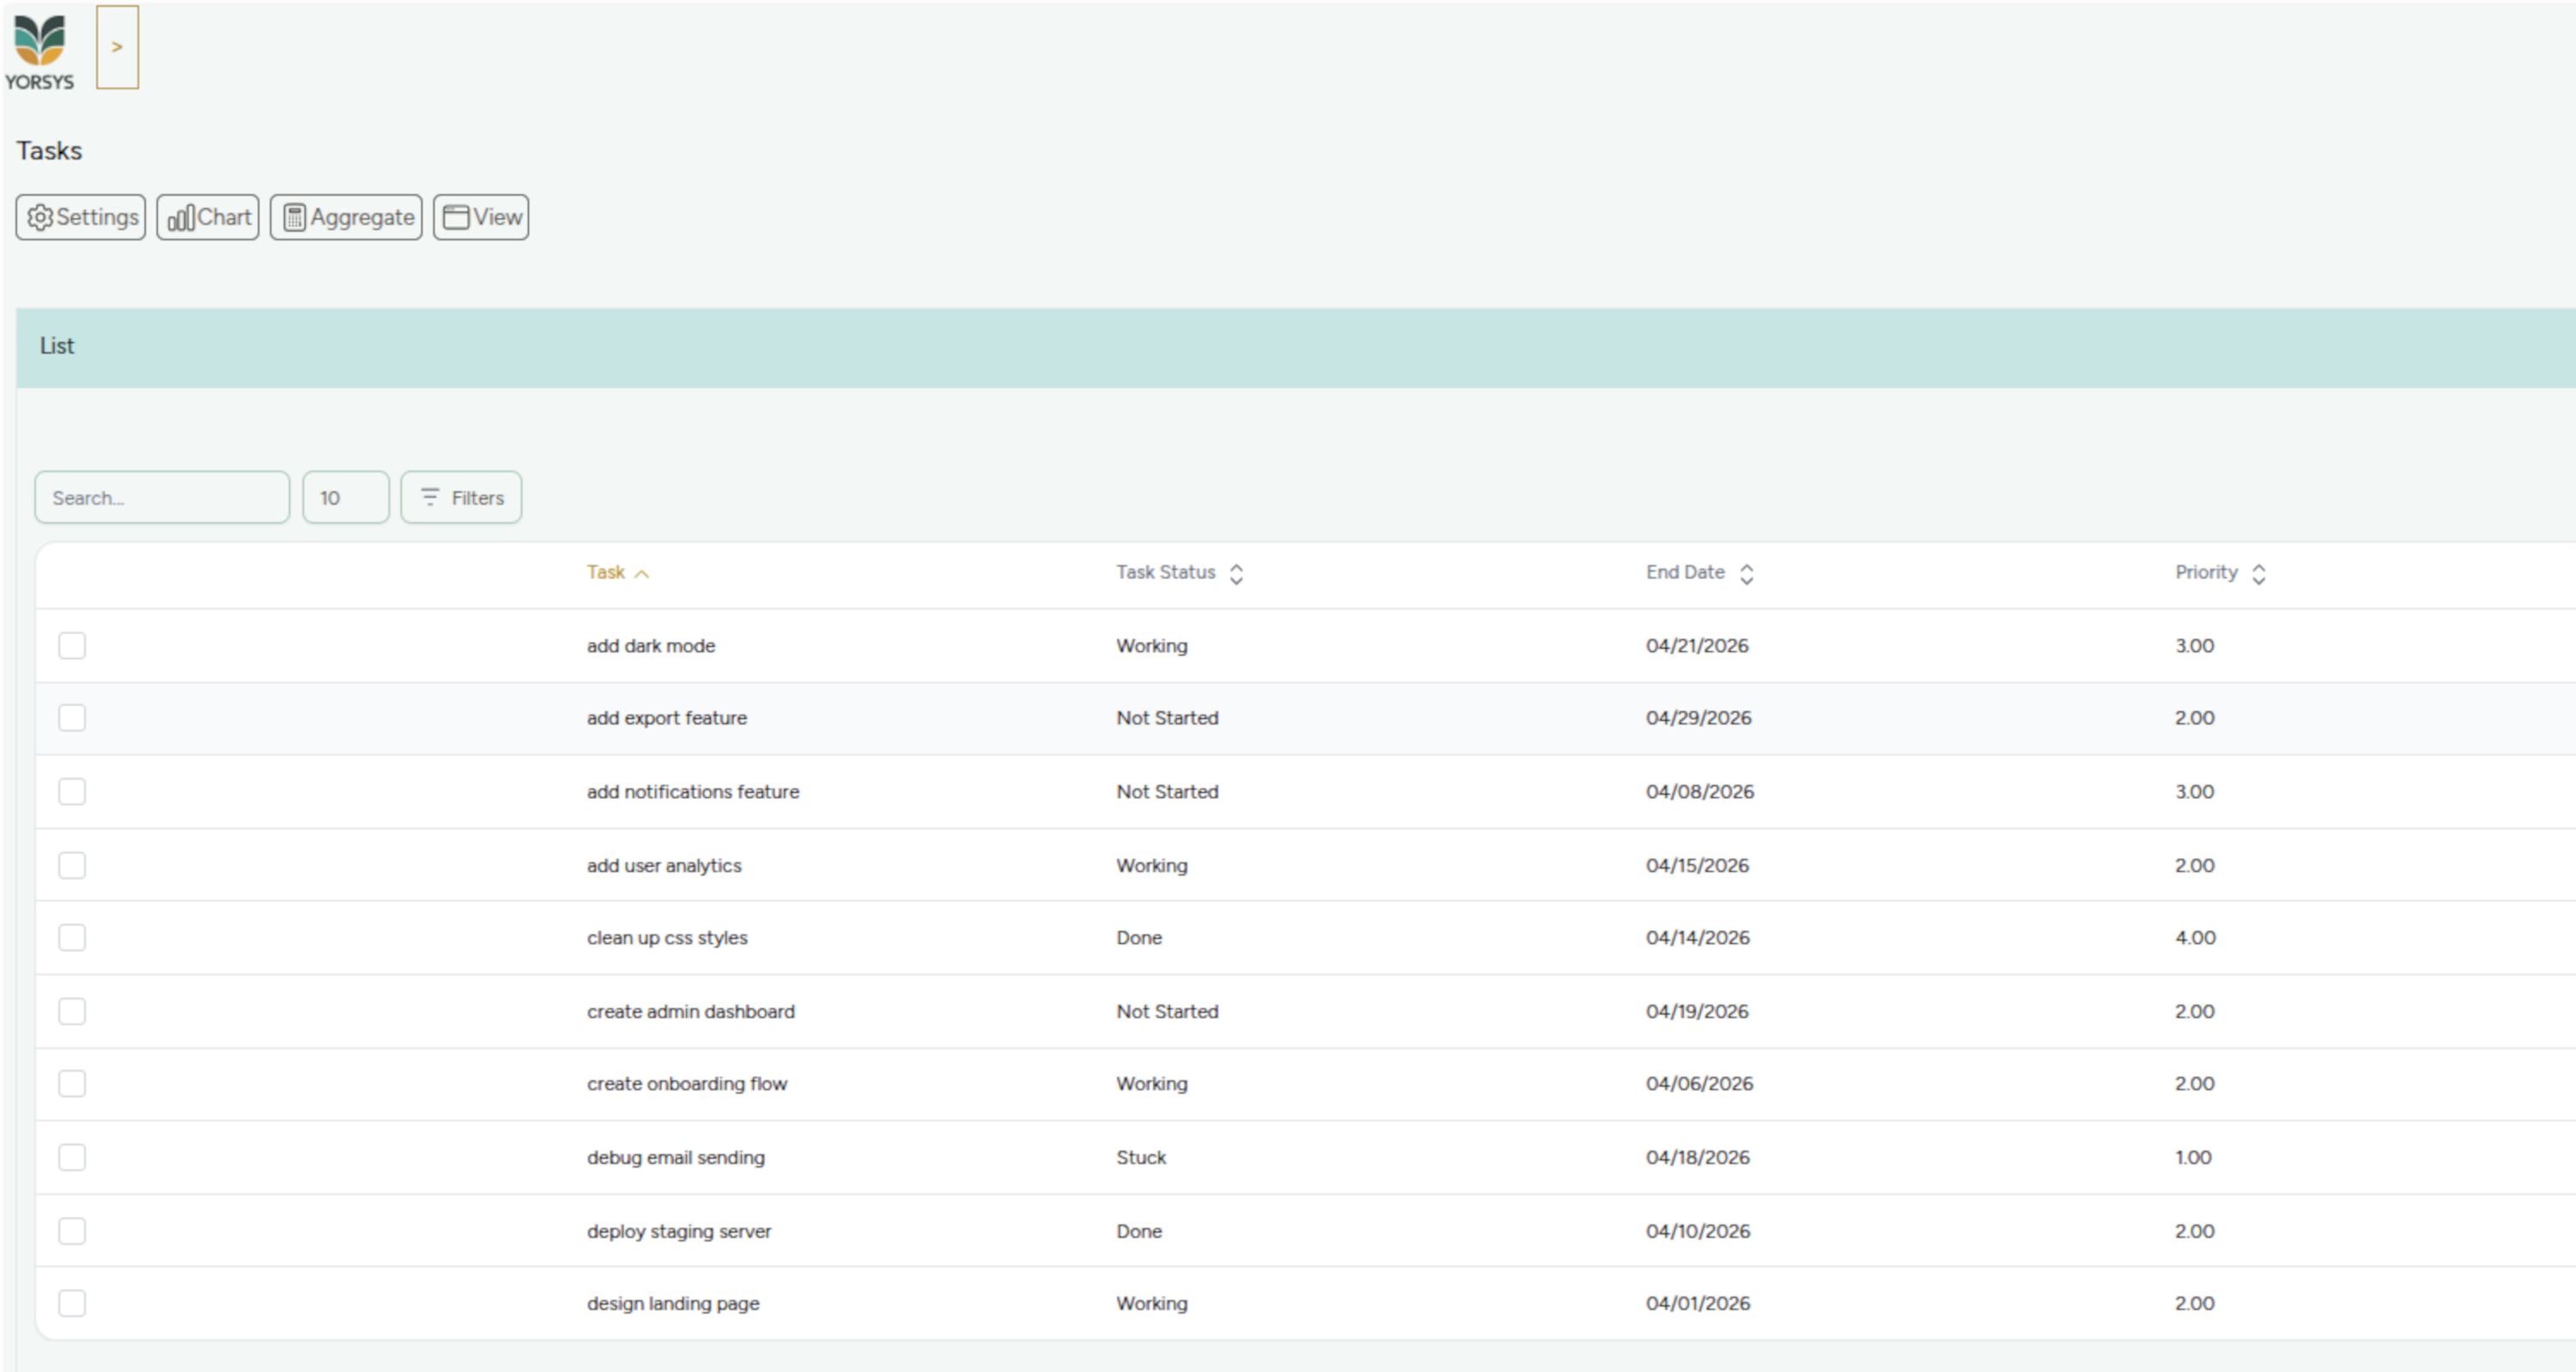This screenshot has width=2576, height=1372.
Task: Select the List tab header
Action: pos(57,346)
